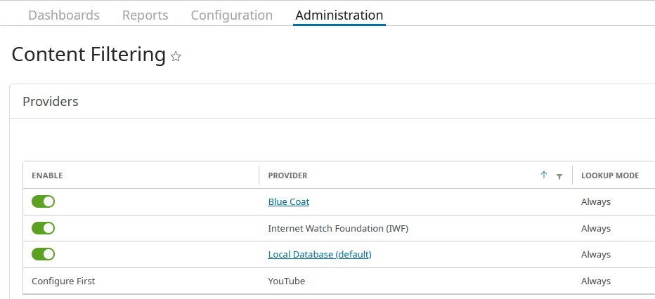This screenshot has height=299, width=655.
Task: Switch to the Configuration tab
Action: (x=232, y=15)
